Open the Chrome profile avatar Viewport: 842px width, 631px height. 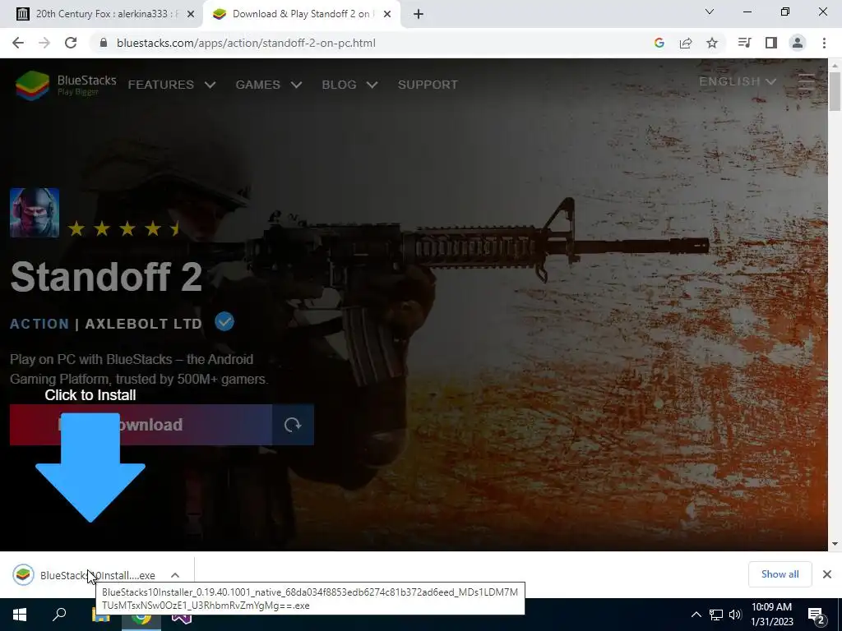[798, 43]
